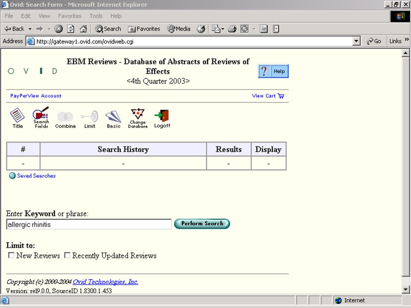411x308 pixels.
Task: Click the Saved Searches globe icon
Action: pos(12,176)
